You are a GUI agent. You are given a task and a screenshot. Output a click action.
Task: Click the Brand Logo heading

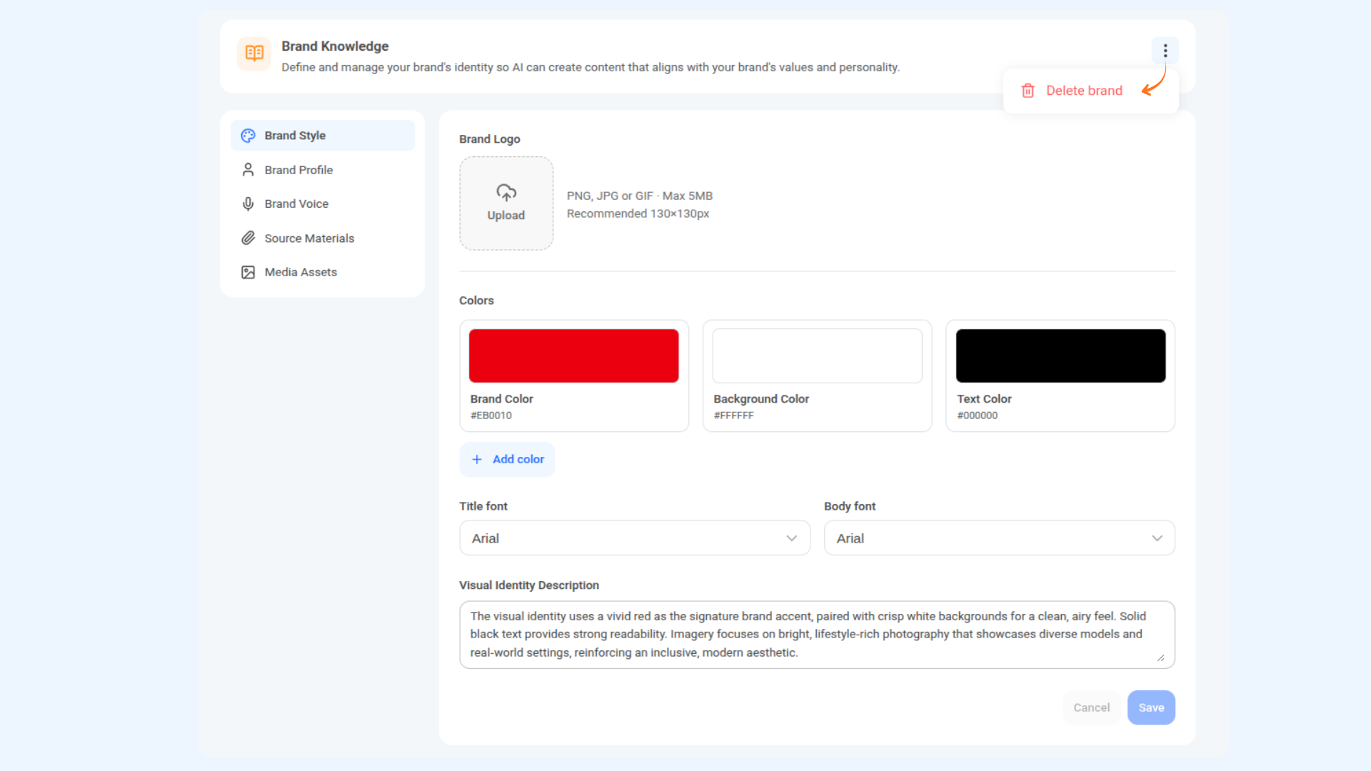pyautogui.click(x=489, y=139)
